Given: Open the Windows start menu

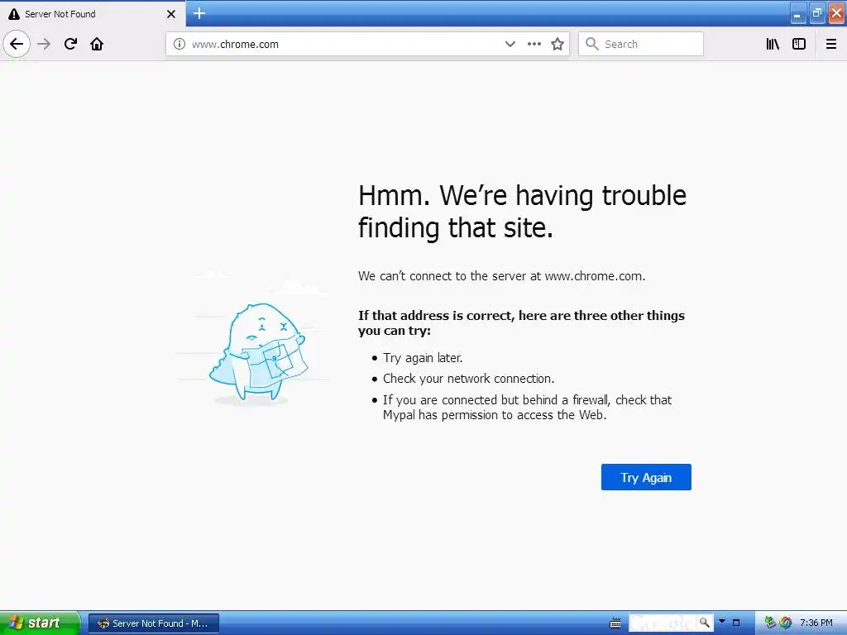Looking at the screenshot, I should pyautogui.click(x=40, y=623).
